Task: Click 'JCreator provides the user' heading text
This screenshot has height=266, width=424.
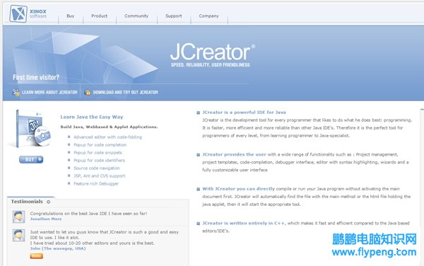Action: (234, 154)
